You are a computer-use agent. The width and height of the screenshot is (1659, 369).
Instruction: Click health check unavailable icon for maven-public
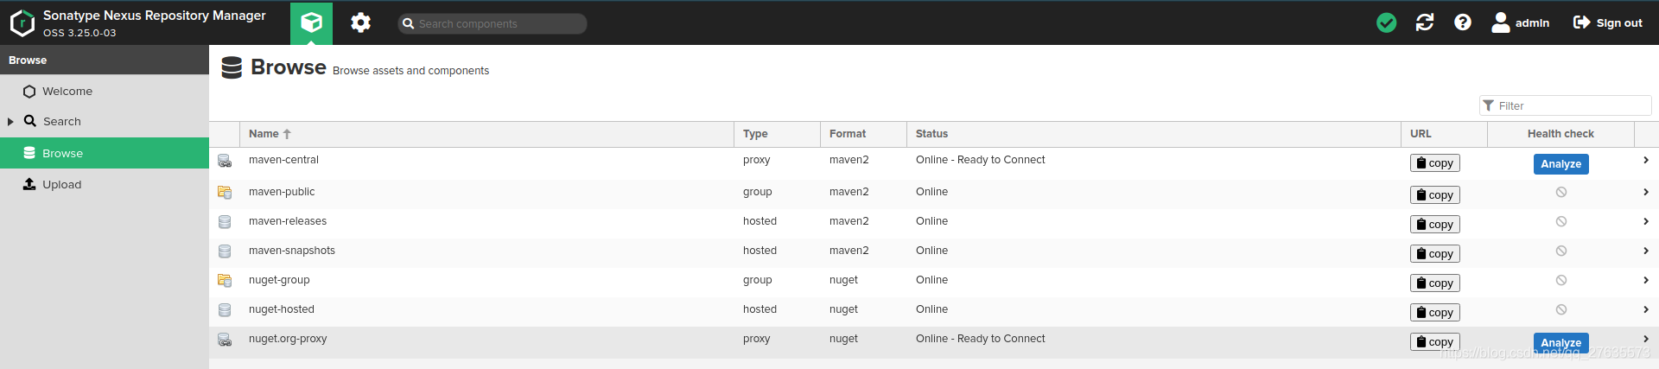[x=1561, y=192]
